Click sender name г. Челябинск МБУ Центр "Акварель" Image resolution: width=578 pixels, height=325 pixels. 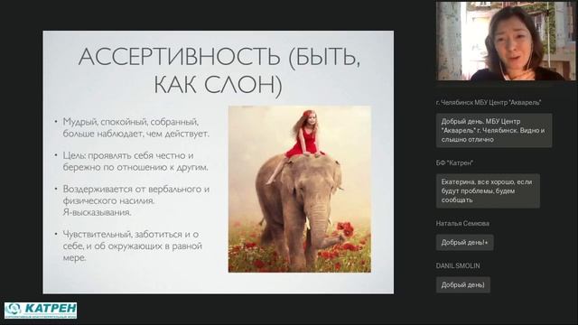click(x=489, y=103)
